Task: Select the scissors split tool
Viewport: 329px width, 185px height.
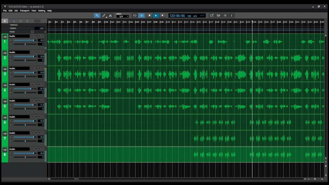Action: (x=110, y=15)
